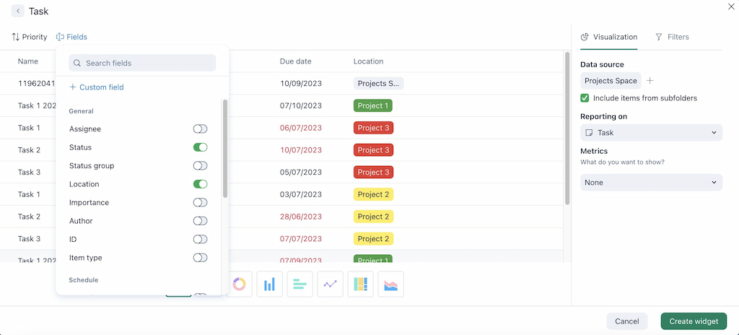Add a Custom field
739x335 pixels.
(97, 87)
